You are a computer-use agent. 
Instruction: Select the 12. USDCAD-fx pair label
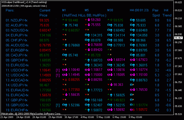tap(17, 75)
